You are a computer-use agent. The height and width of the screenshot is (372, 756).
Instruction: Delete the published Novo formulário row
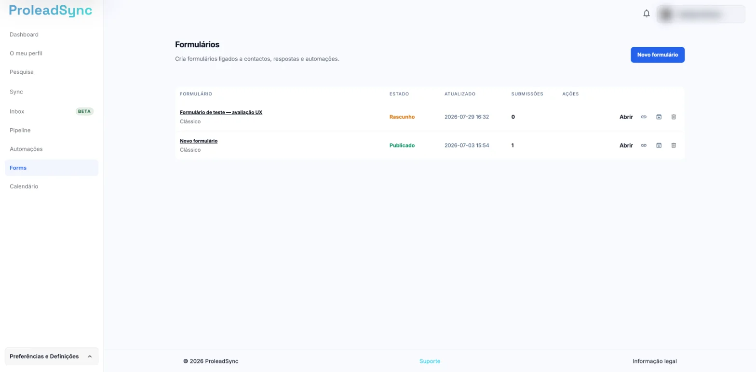pos(674,145)
